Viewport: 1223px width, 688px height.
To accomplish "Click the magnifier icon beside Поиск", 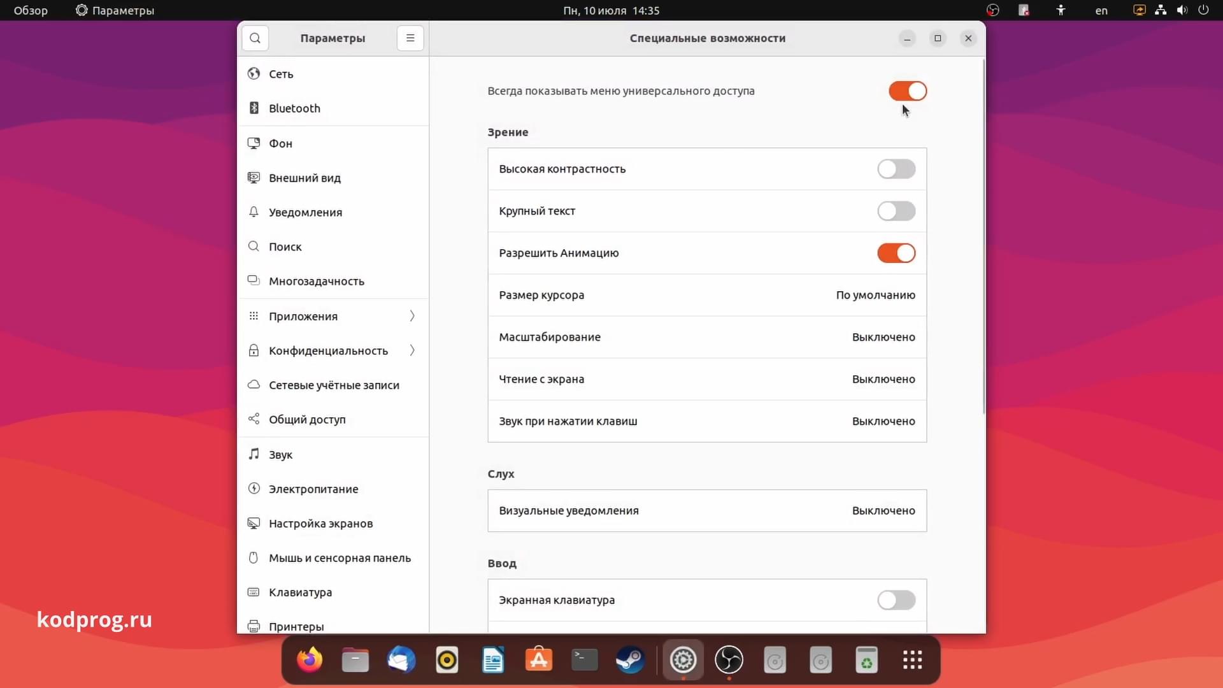I will (254, 246).
